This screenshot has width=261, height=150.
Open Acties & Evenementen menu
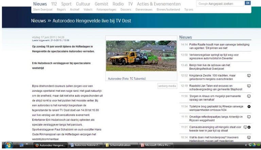[159, 4]
